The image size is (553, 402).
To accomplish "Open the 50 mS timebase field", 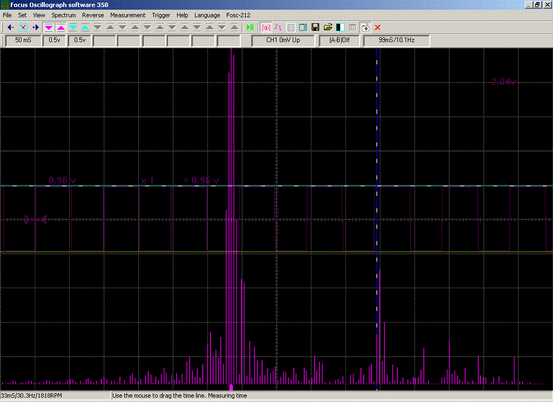I will (x=23, y=40).
